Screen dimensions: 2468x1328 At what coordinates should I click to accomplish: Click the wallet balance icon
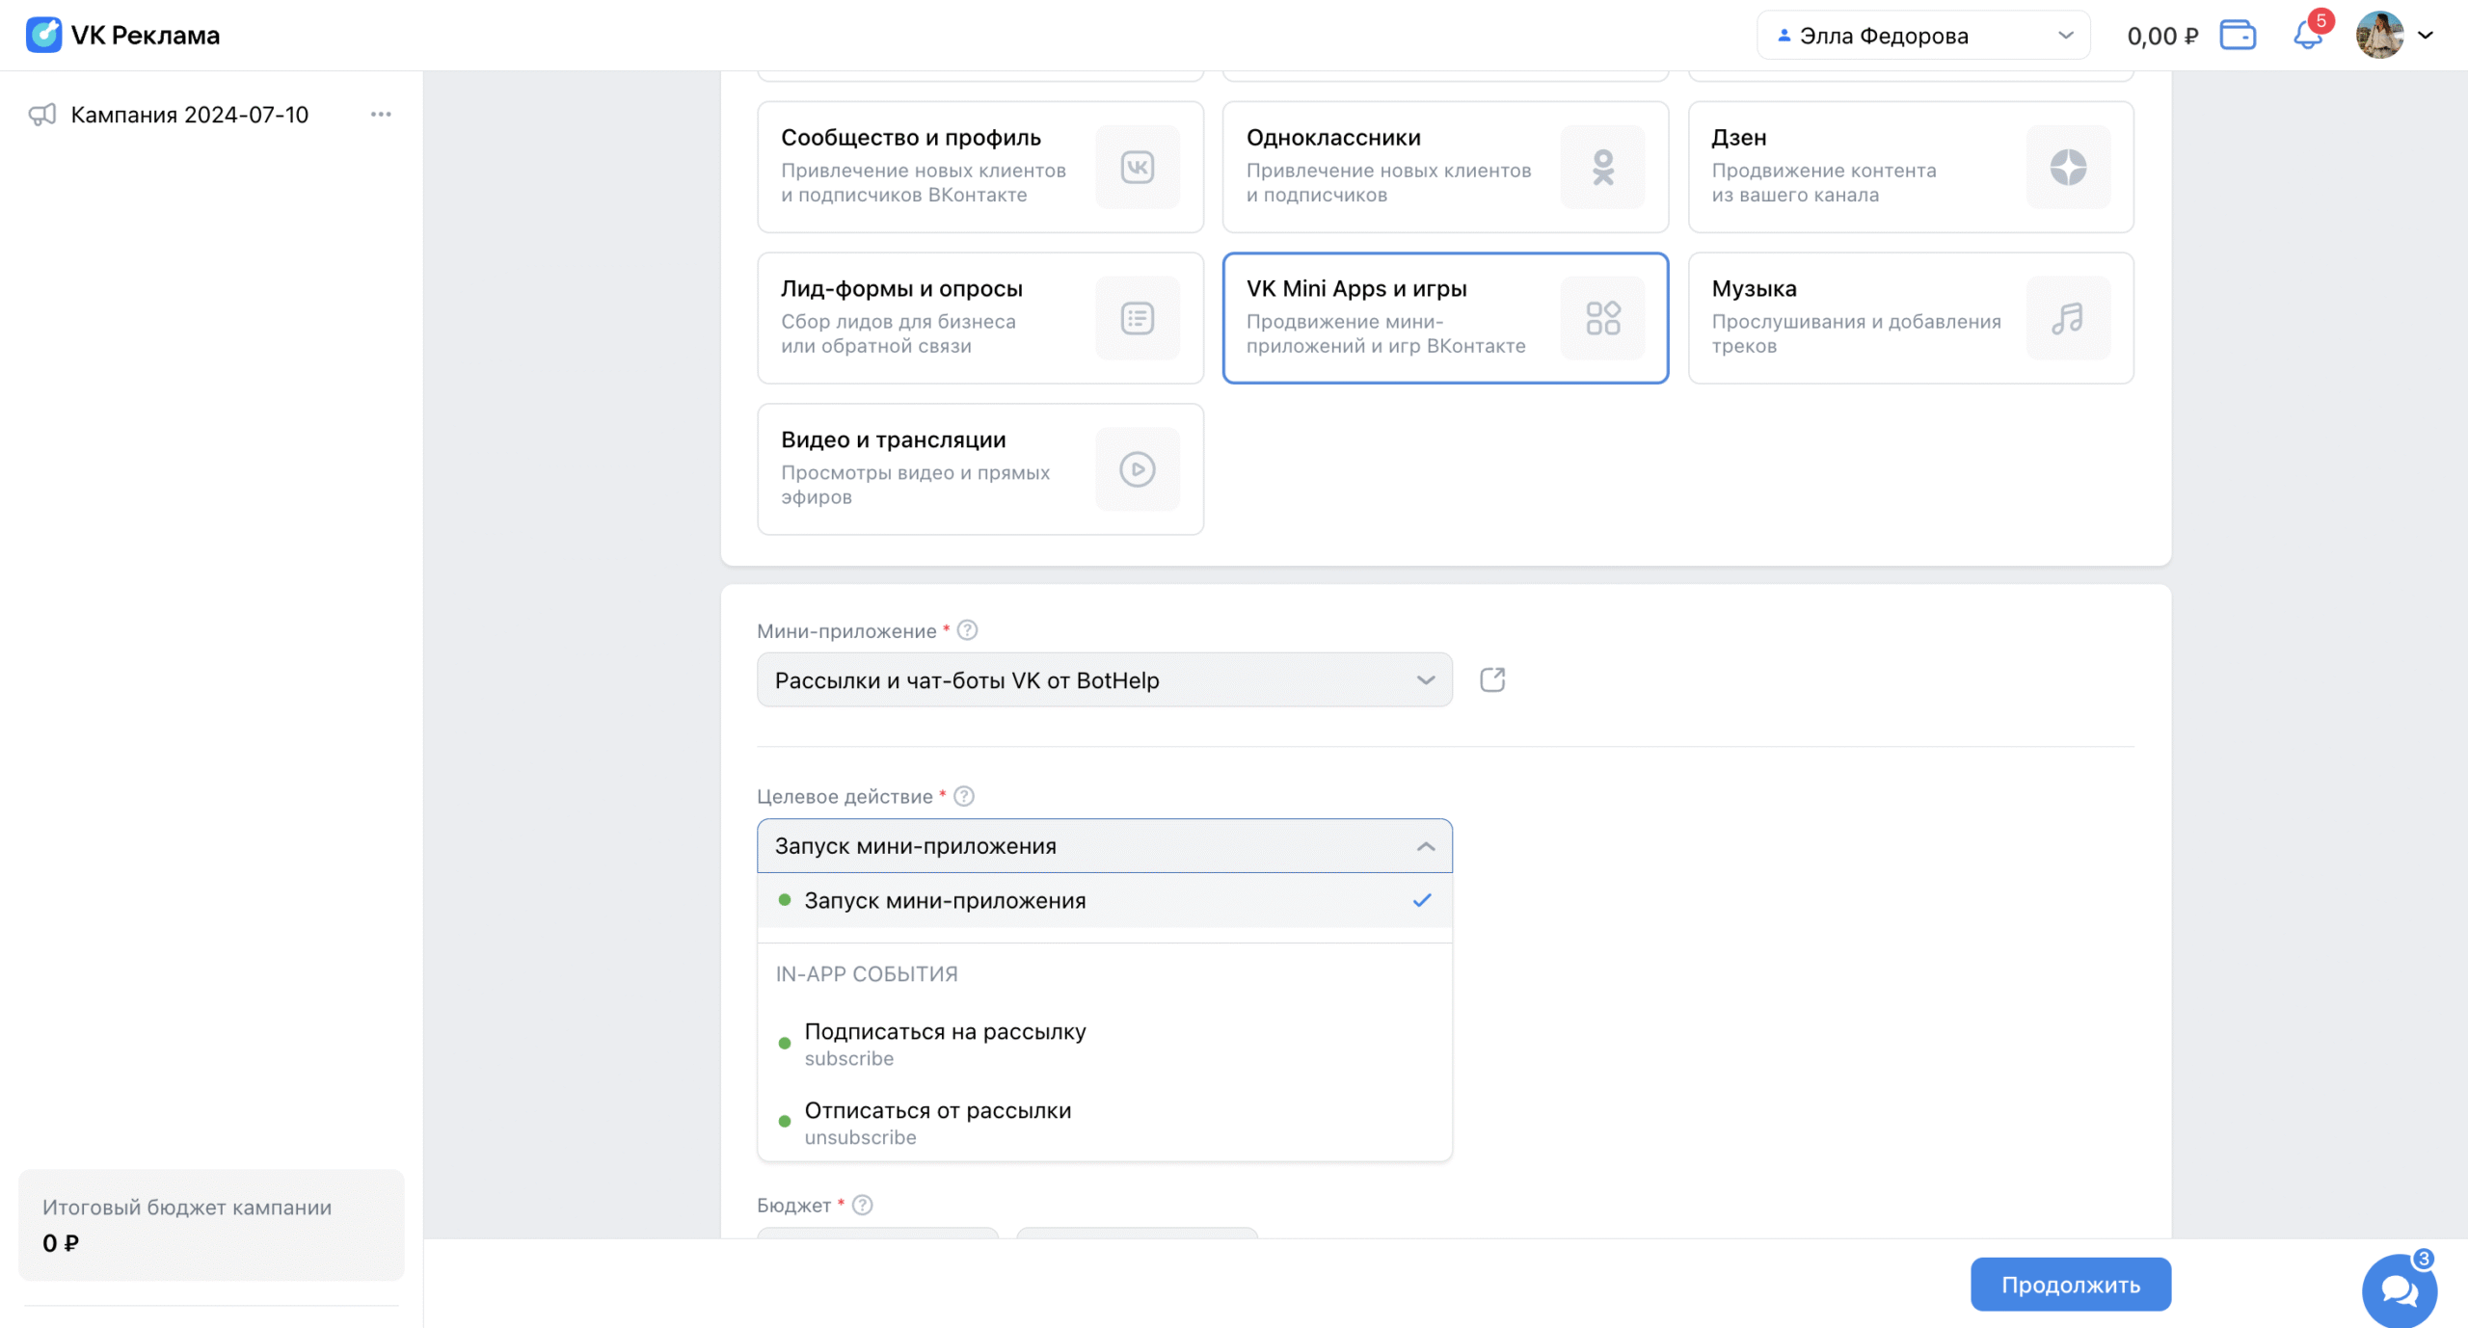2237,36
